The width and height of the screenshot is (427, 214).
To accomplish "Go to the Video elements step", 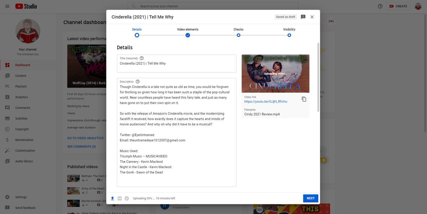I will coord(188,30).
